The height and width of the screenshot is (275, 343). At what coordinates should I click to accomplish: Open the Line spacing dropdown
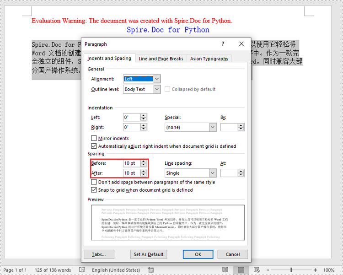[x=213, y=173]
